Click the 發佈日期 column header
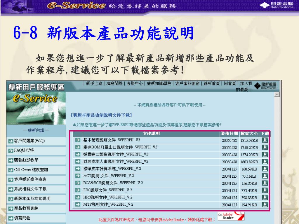299x224 pixels. (230, 134)
